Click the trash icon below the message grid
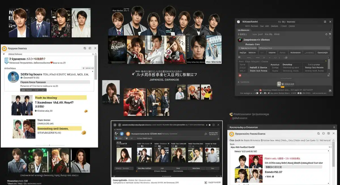Viewport: 340px width, 185px height. coord(240,75)
